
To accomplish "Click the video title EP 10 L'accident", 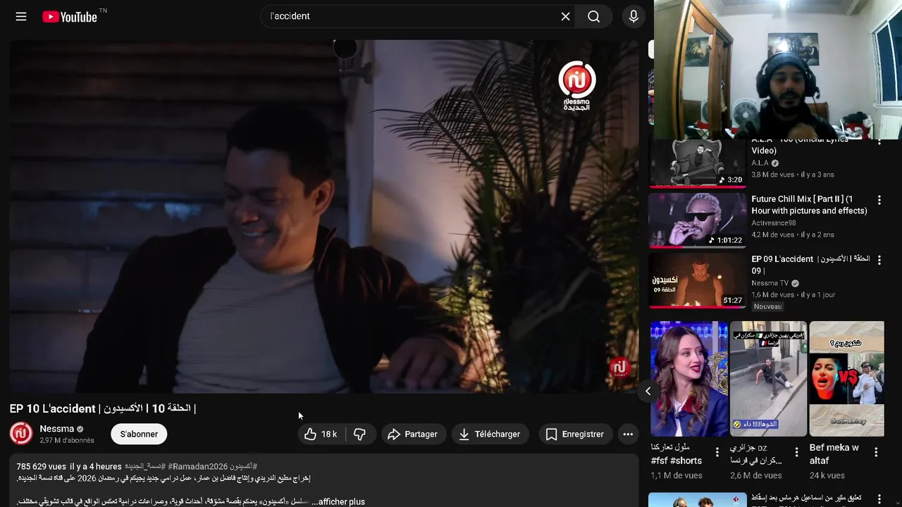I will click(102, 408).
